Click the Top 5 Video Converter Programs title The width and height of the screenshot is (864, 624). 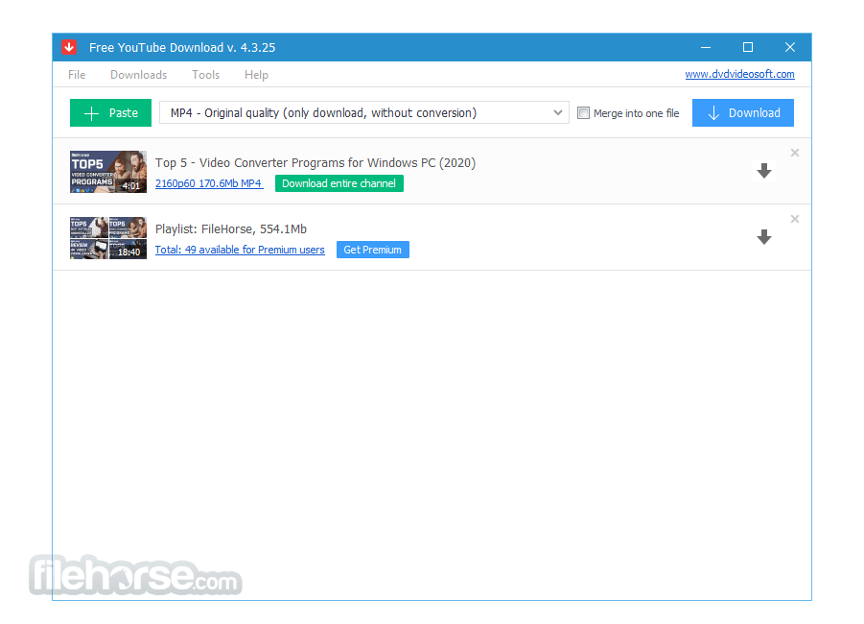point(315,163)
